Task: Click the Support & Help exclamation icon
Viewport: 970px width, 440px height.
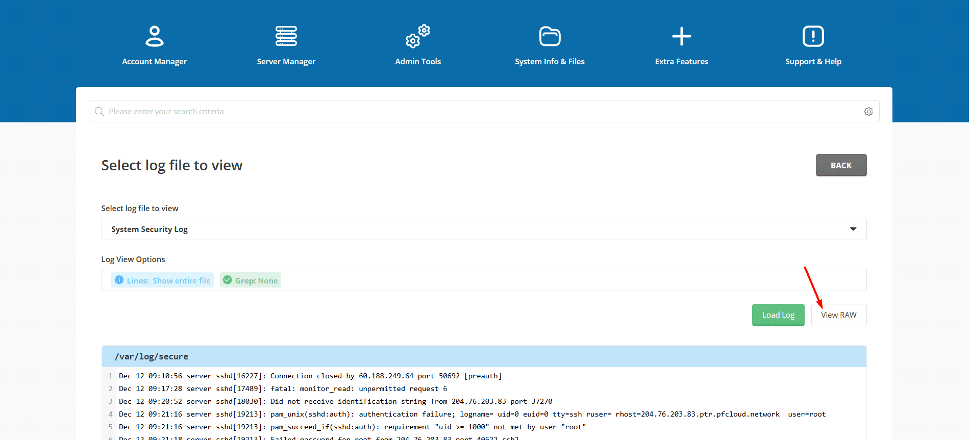Action: (813, 36)
